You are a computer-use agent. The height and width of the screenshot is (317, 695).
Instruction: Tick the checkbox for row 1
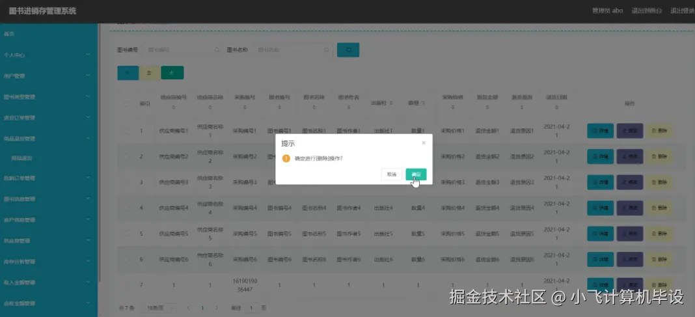(126, 131)
